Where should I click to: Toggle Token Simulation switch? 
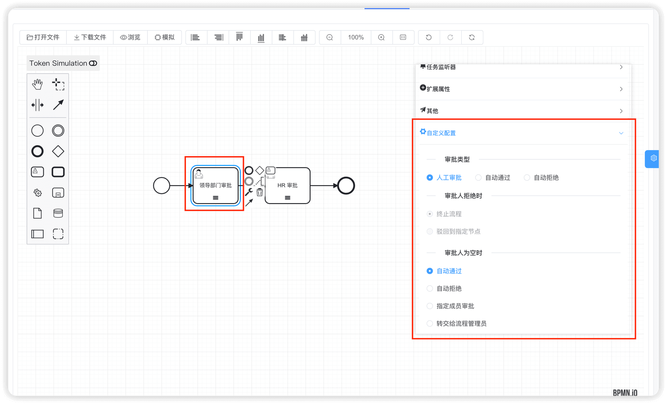click(93, 63)
